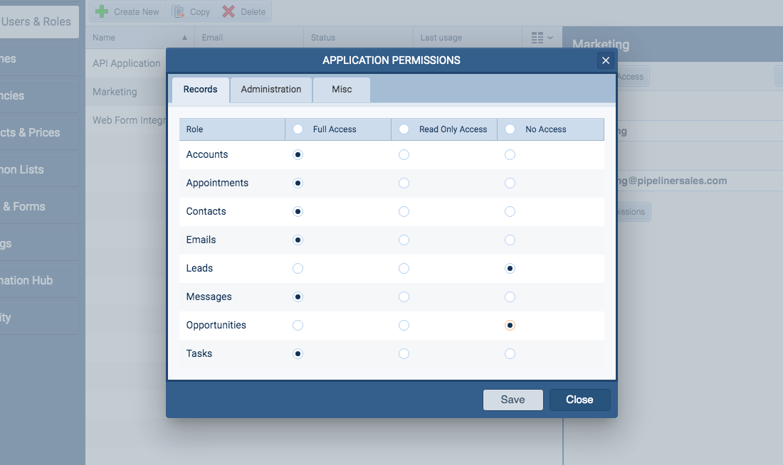
Task: Grant Full Access to Leads
Action: [298, 268]
